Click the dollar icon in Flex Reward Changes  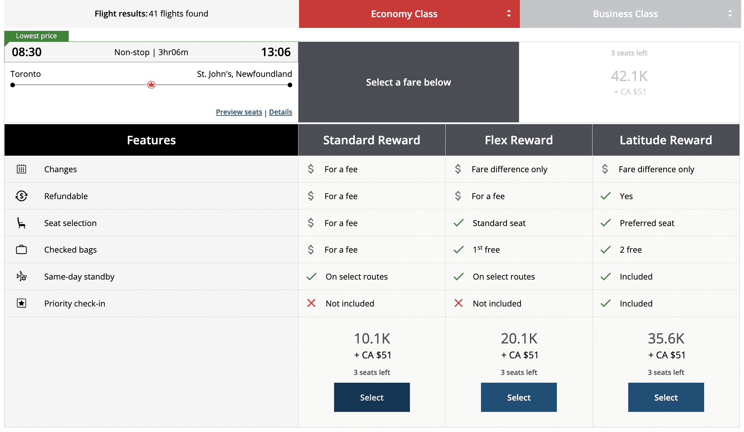(458, 169)
